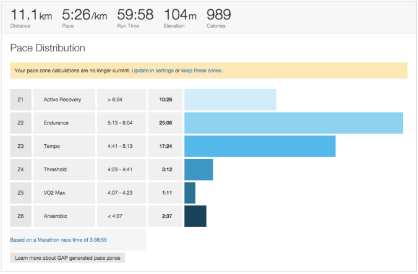Click the Marathon race time 3:38:55 link

tap(51, 239)
